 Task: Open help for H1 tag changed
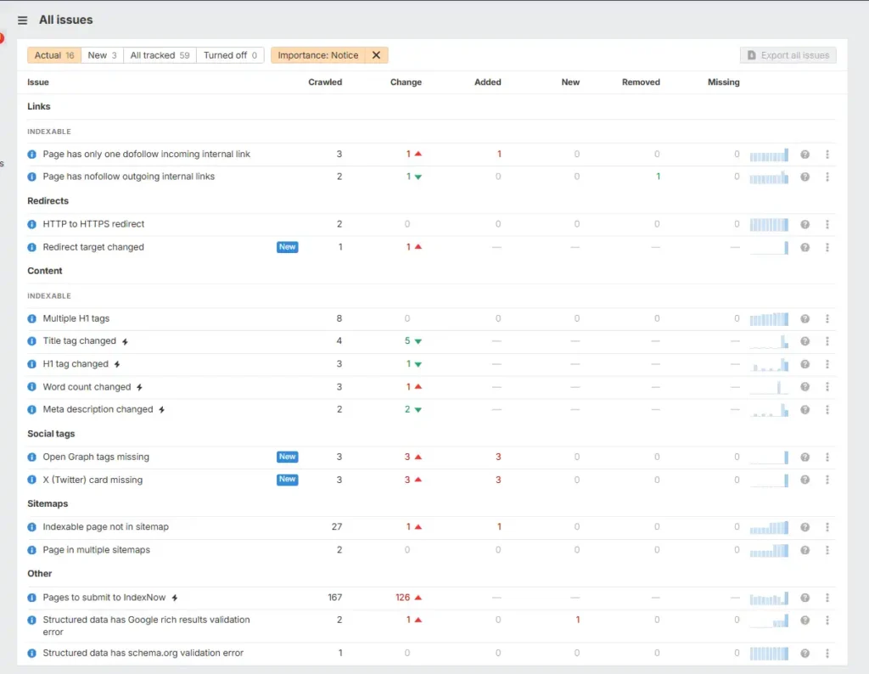tap(805, 364)
